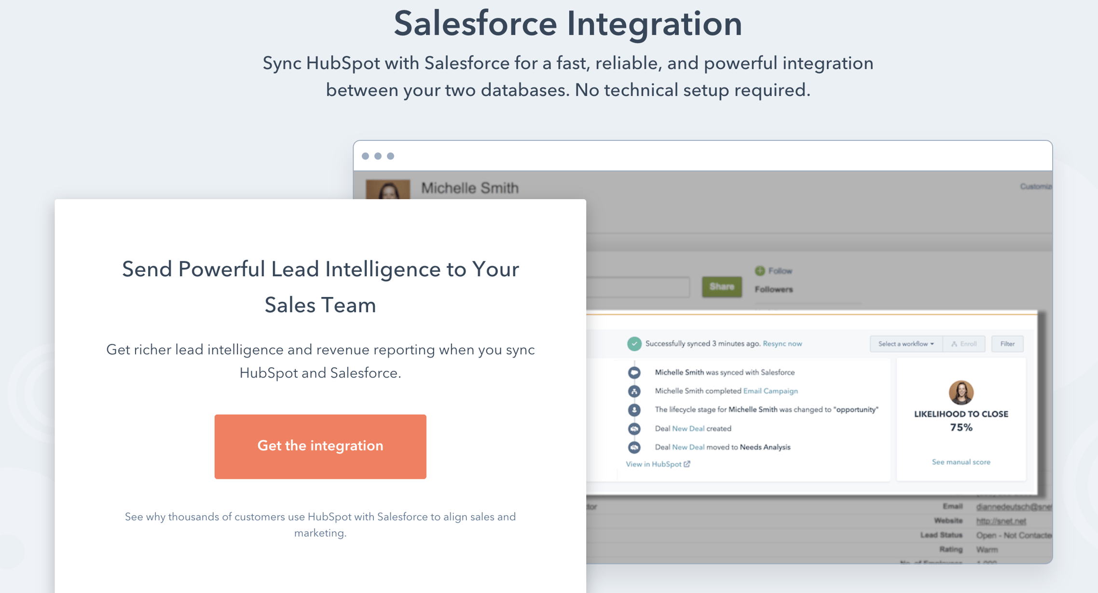The image size is (1098, 593).
Task: Click the input field beside Share
Action: pyautogui.click(x=638, y=287)
